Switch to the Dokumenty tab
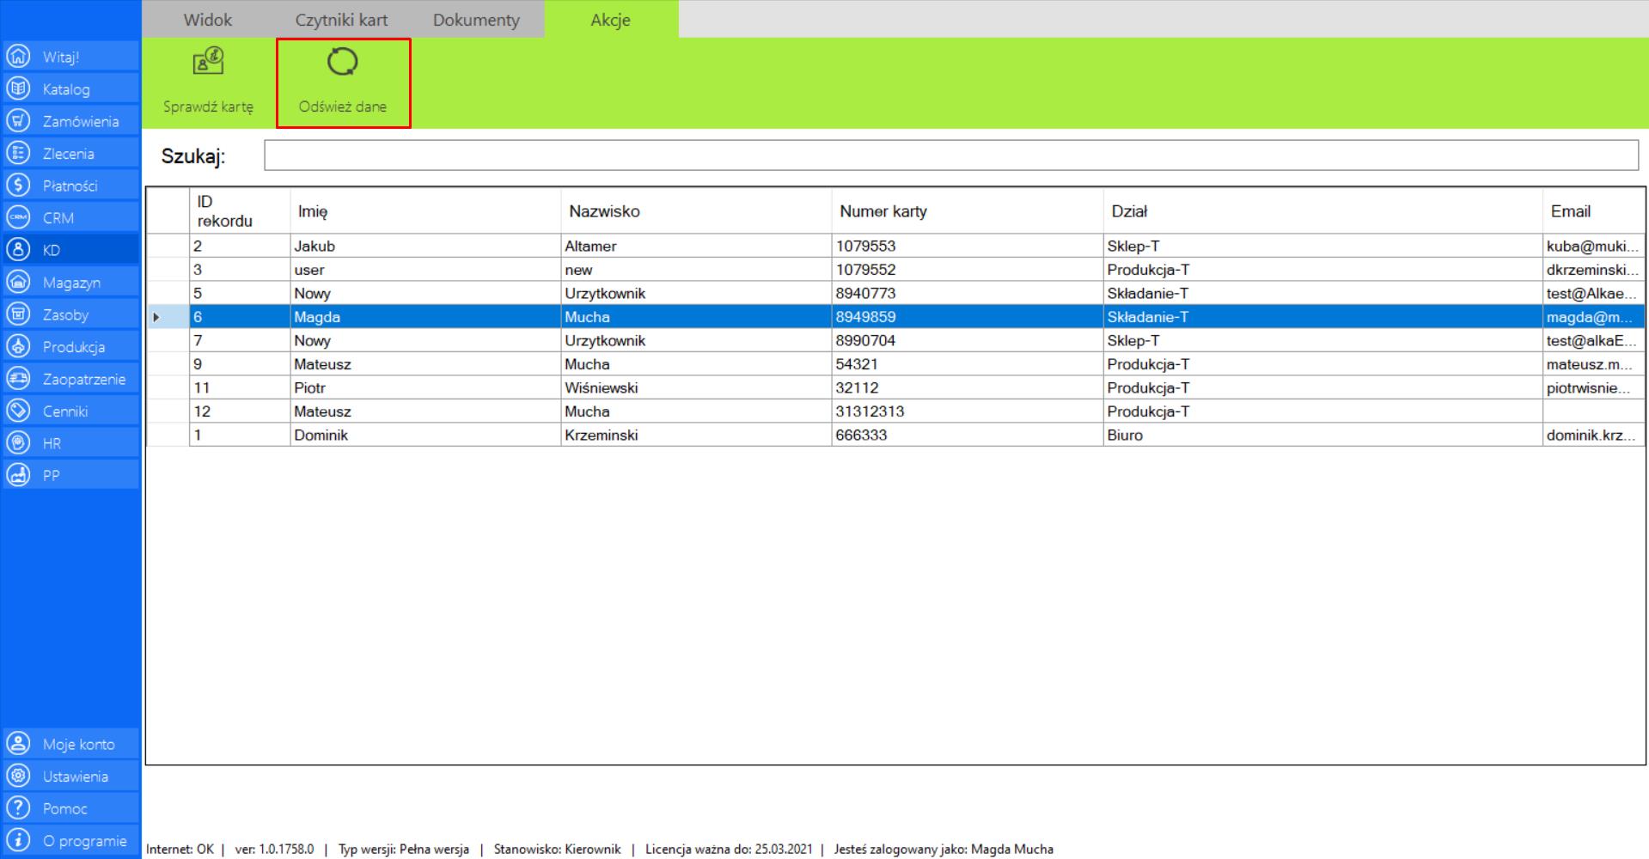The width and height of the screenshot is (1649, 859). pyautogui.click(x=476, y=19)
